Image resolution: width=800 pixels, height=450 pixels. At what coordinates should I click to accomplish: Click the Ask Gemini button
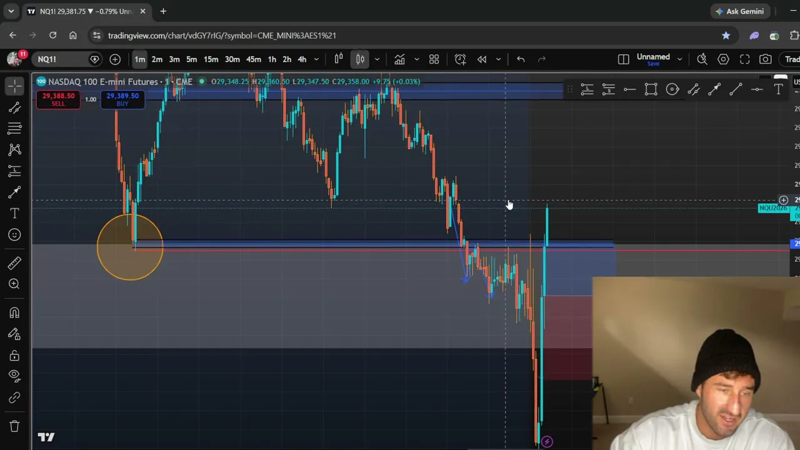[740, 11]
